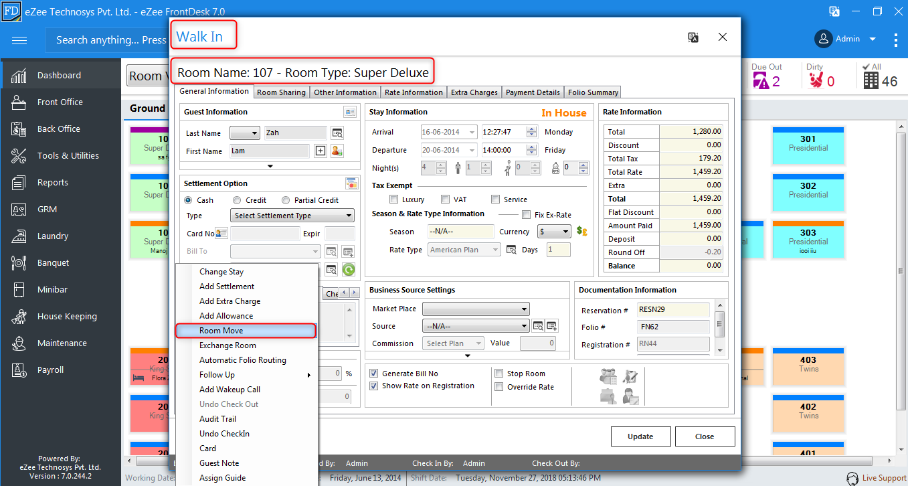Open the hamburger navigation menu

coord(19,40)
